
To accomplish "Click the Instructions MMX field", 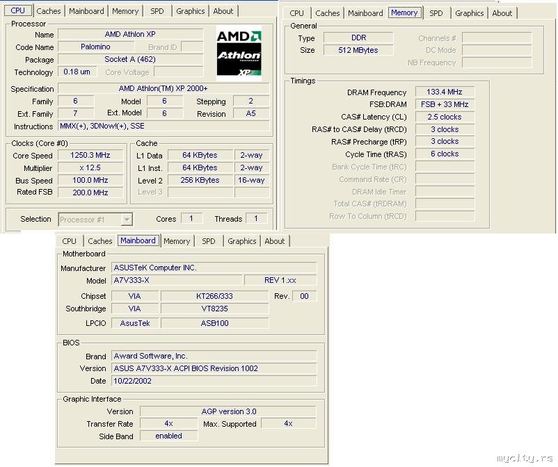I will (x=164, y=126).
